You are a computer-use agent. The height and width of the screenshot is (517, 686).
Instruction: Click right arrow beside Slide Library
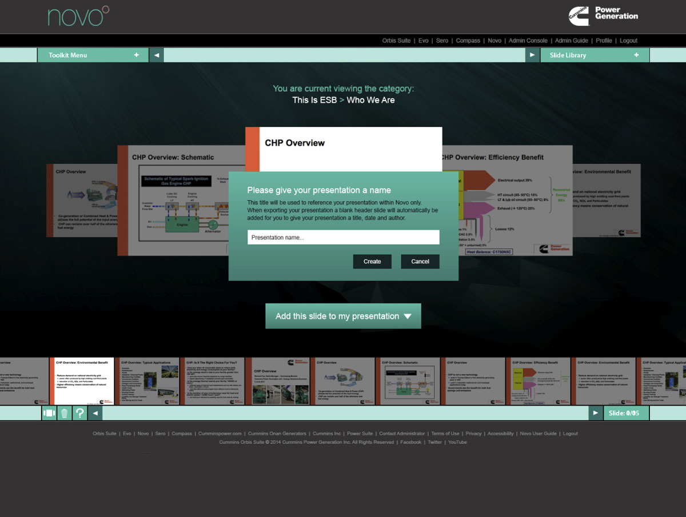coord(532,55)
